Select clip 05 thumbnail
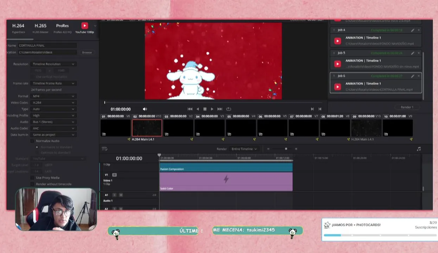 (241, 128)
